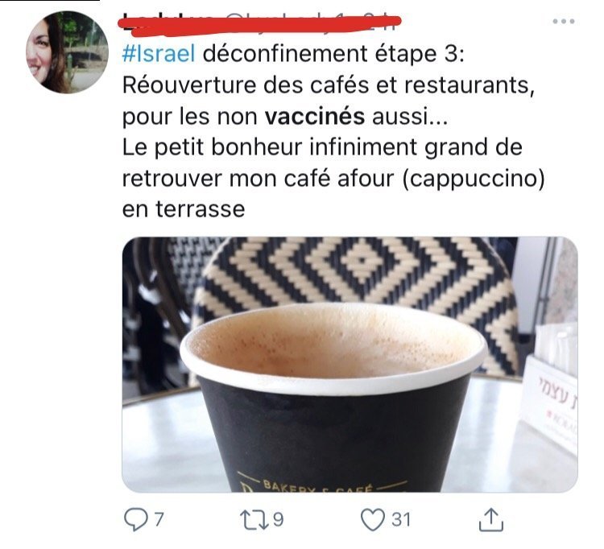Retweet this post using the arrows icon
The width and height of the screenshot is (604, 549).
254,520
